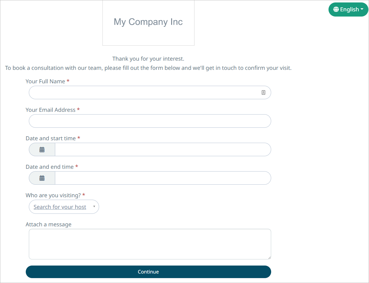
Task: Click the message box resize handle
Action: 269,257
